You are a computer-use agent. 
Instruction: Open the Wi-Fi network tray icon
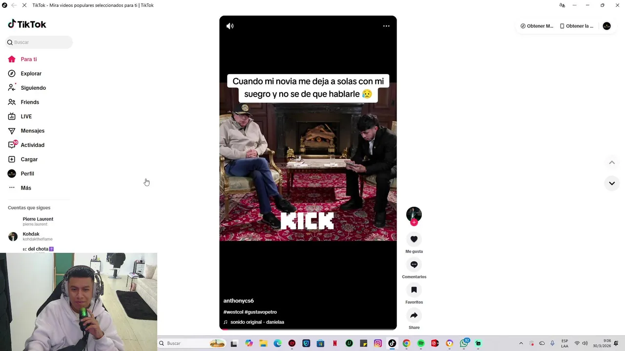tap(577, 344)
